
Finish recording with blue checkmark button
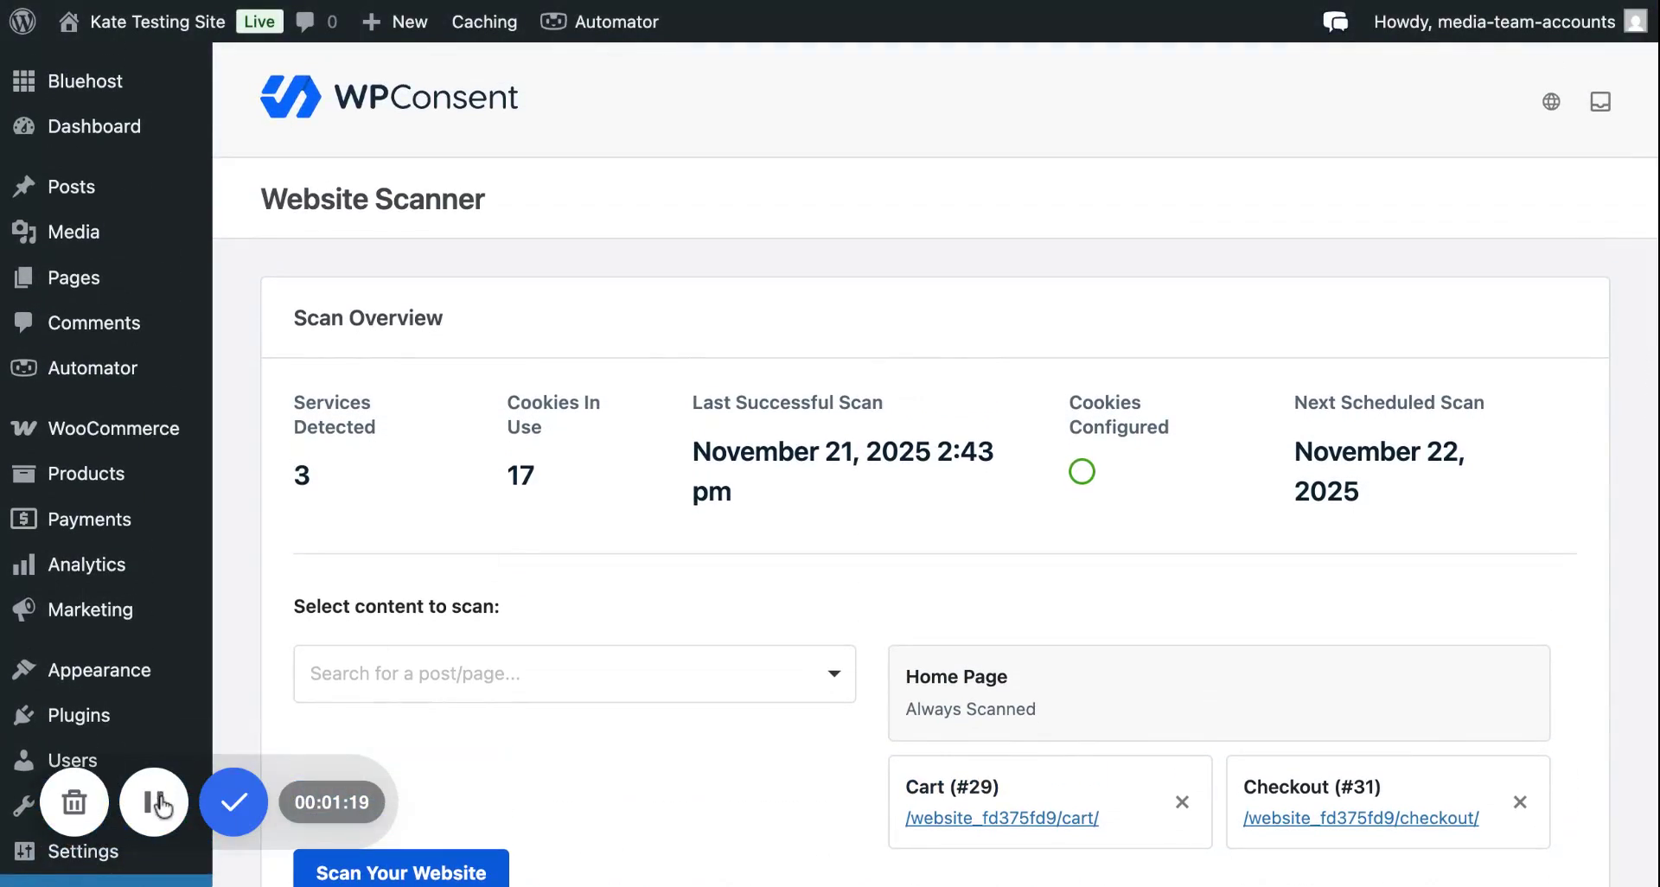point(233,802)
